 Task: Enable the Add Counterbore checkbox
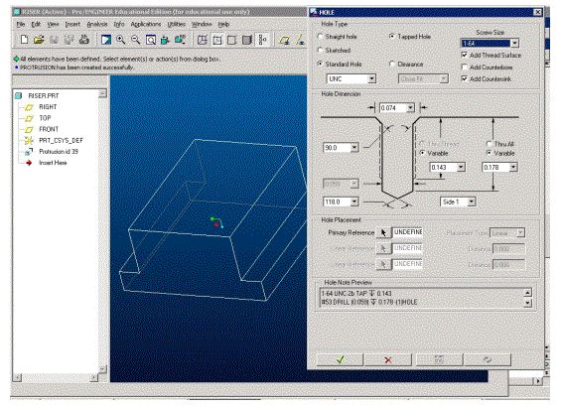[465, 67]
